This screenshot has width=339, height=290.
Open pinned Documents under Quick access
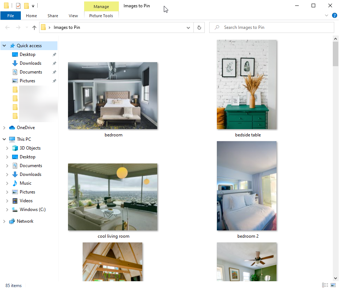31,72
